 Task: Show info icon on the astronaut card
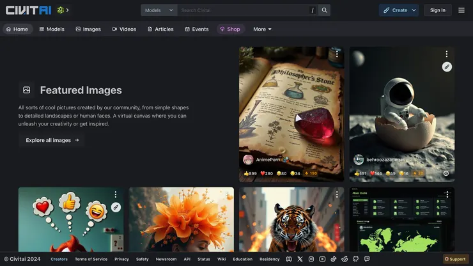point(446,173)
